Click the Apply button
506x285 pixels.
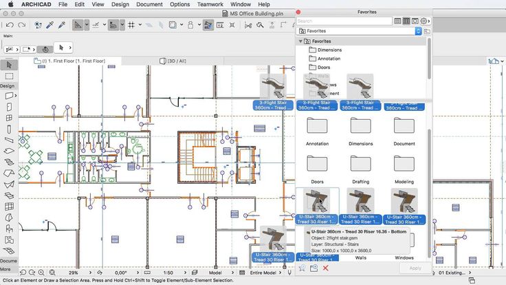(415, 268)
